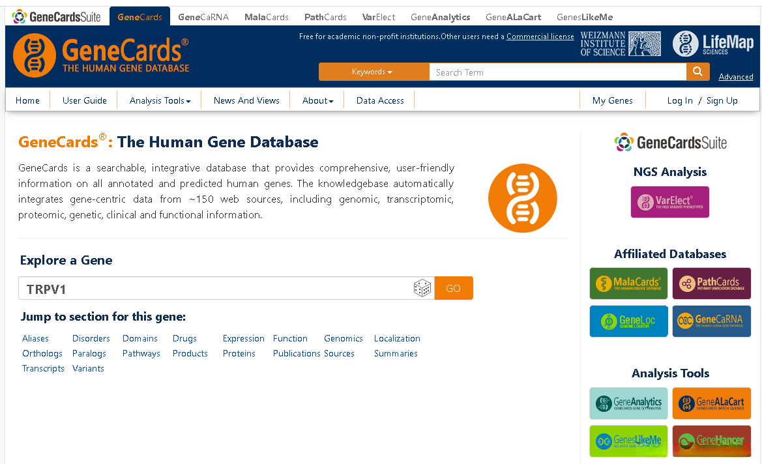
Task: Click the orange search magnifier button
Action: click(x=697, y=72)
